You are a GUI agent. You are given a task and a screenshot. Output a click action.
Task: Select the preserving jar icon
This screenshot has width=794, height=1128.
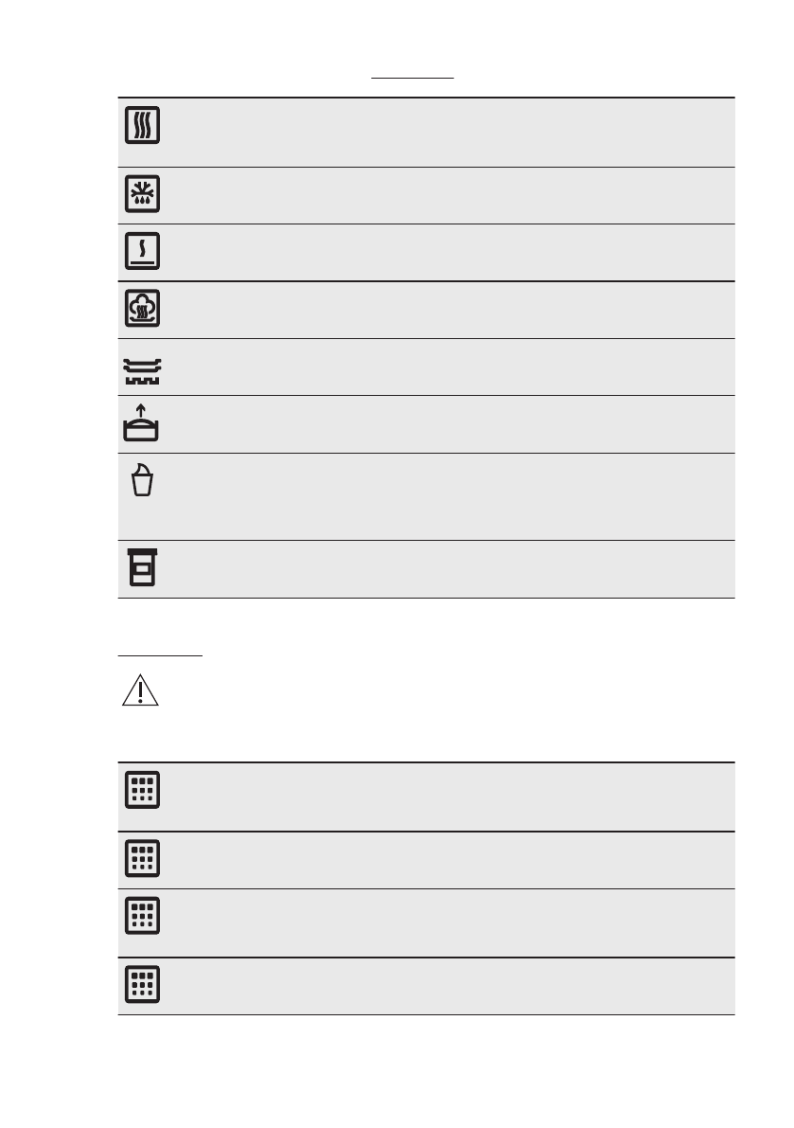point(142,568)
